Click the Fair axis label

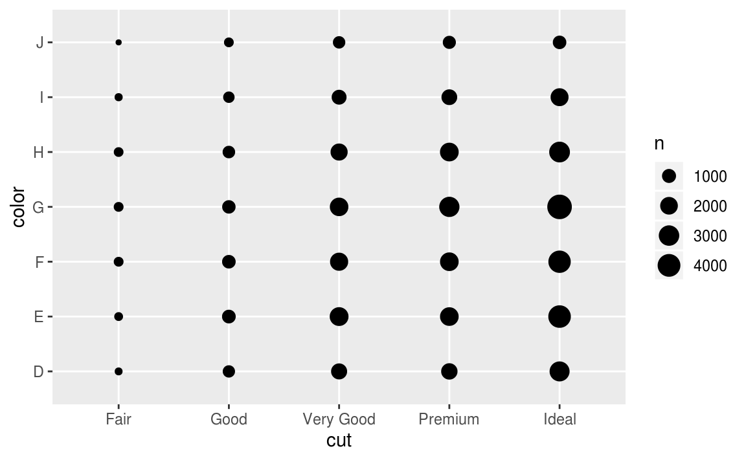point(119,419)
